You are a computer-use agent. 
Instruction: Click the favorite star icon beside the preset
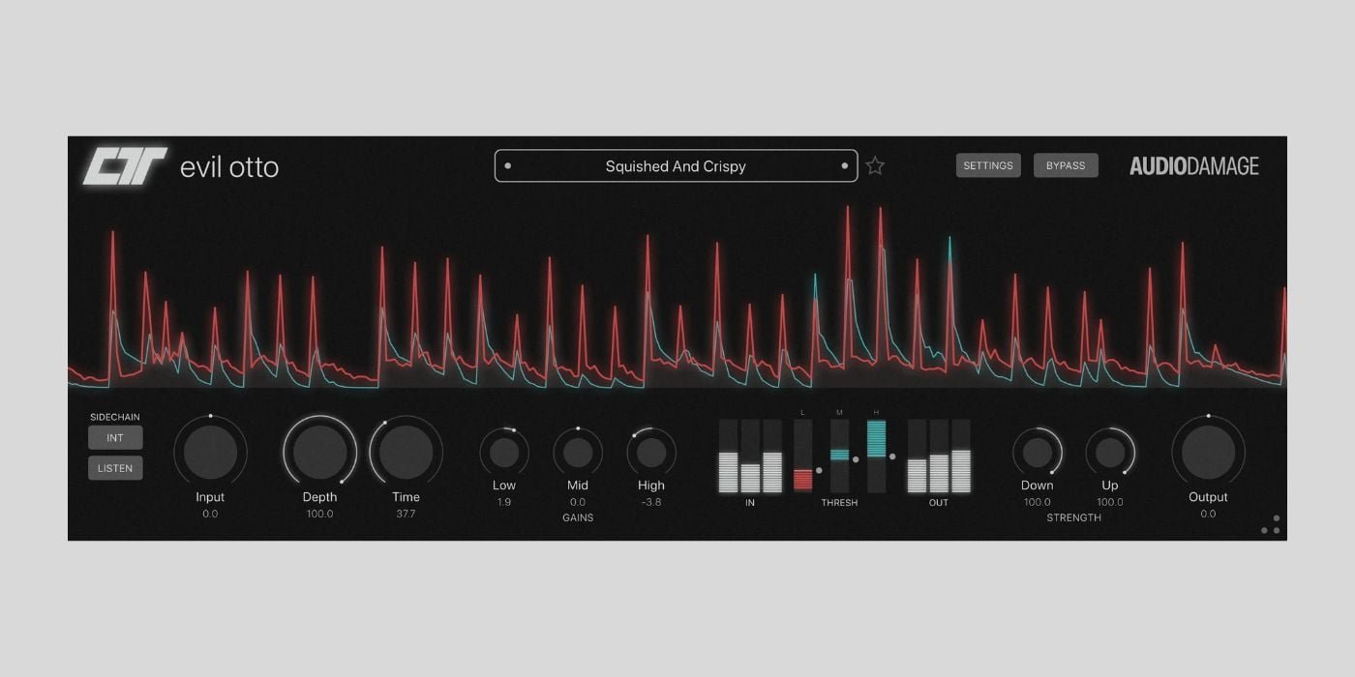(875, 166)
